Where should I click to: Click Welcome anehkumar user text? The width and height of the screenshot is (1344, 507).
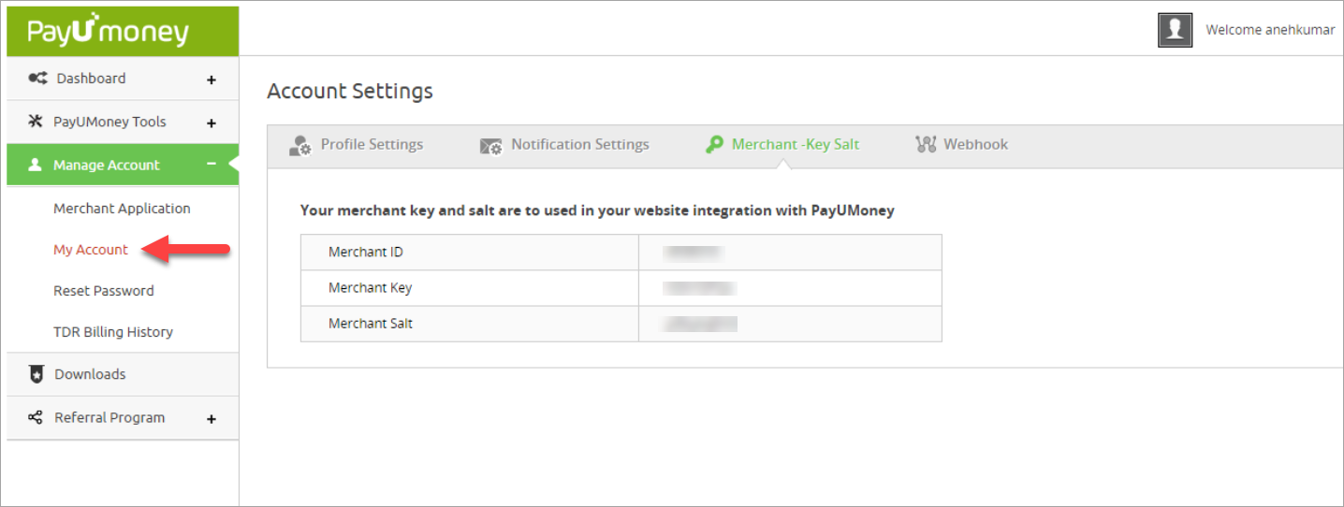[x=1270, y=30]
